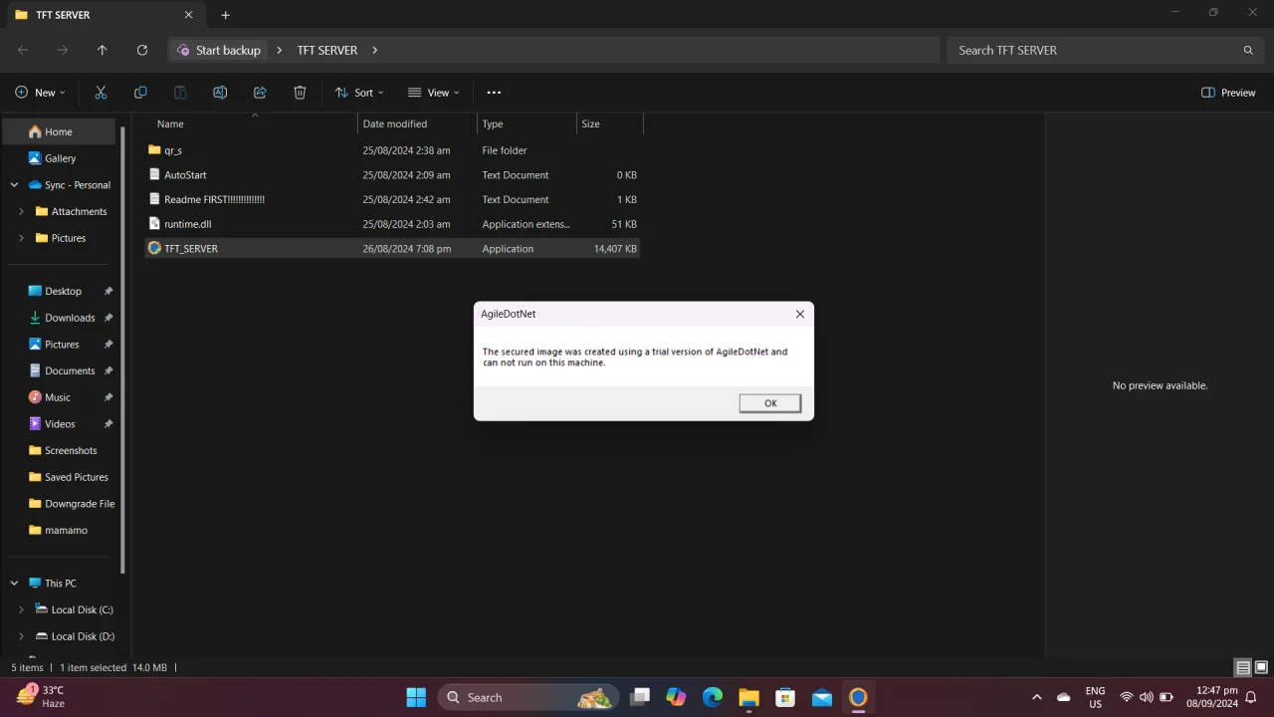
Task: Close the TFT SERVER tab
Action: point(188,15)
